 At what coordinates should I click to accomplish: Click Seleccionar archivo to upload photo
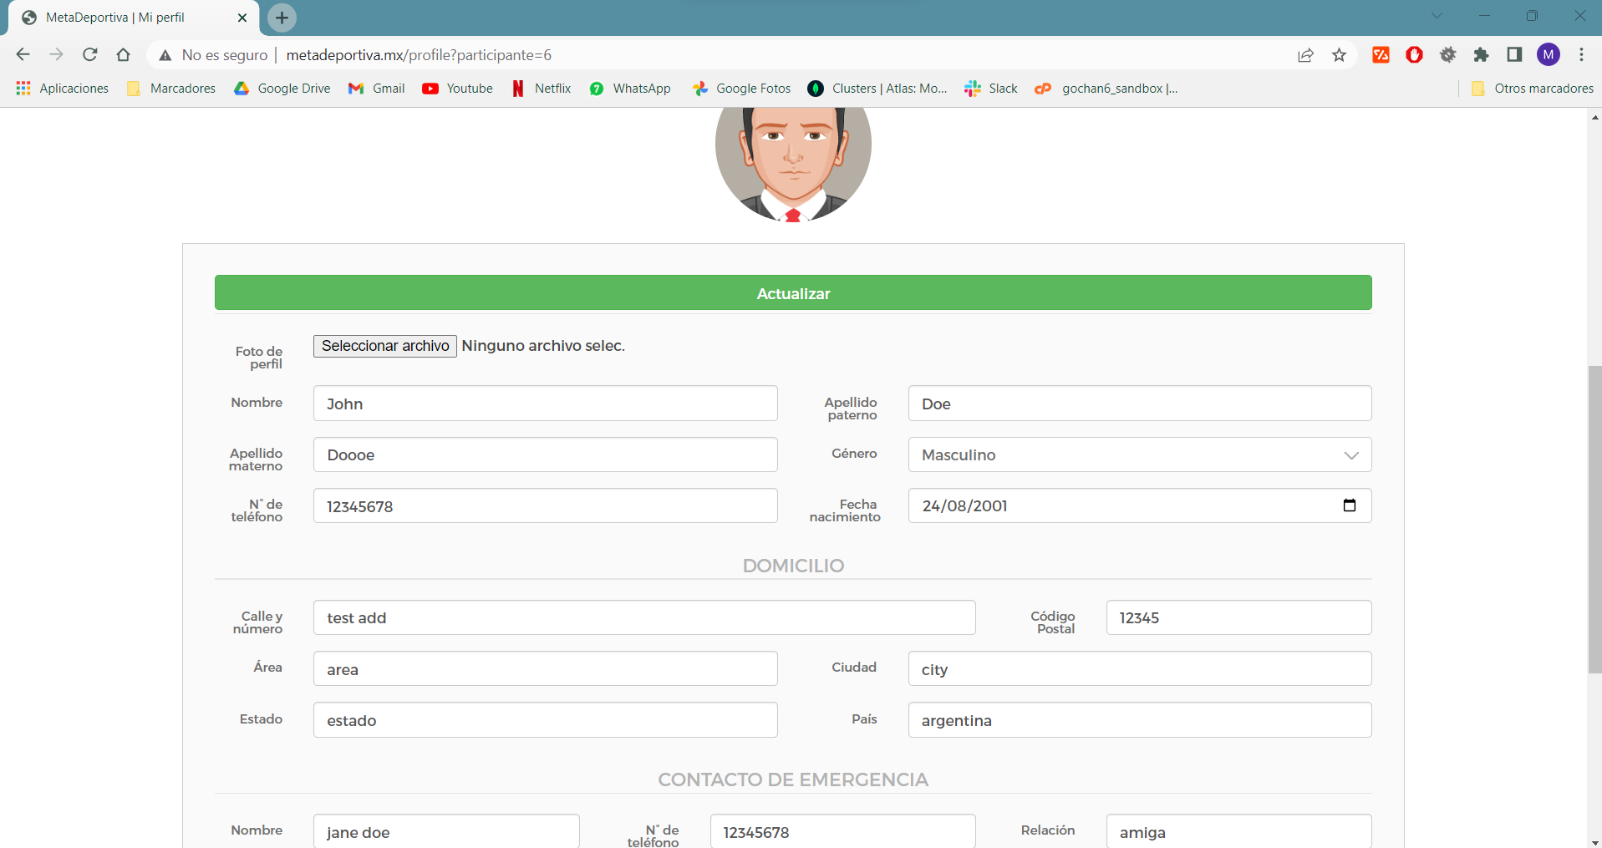[385, 346]
